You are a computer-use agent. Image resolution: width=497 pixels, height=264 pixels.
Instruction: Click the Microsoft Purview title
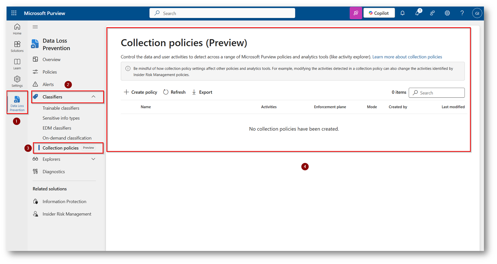tap(45, 13)
